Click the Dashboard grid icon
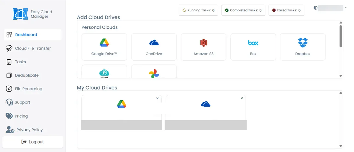This screenshot has height=152, width=354. 9,35
